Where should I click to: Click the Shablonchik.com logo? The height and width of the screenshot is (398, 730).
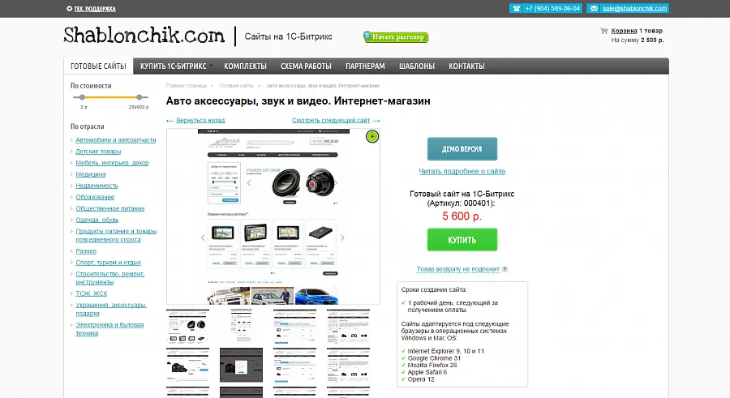pos(144,36)
